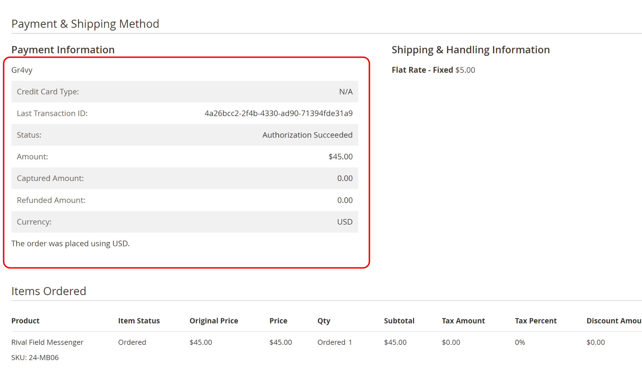The width and height of the screenshot is (642, 392).
Task: Click the Tax Percent column header
Action: point(535,321)
